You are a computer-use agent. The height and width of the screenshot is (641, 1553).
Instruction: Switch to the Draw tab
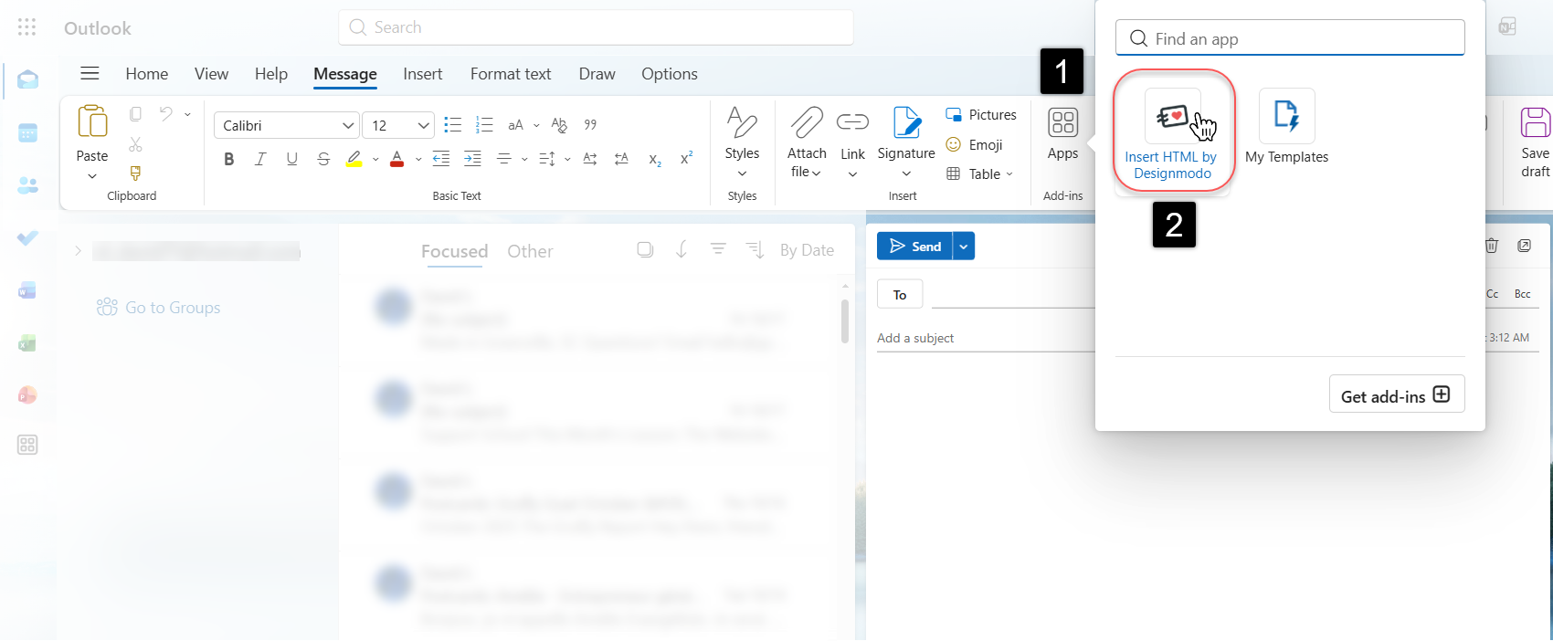597,74
